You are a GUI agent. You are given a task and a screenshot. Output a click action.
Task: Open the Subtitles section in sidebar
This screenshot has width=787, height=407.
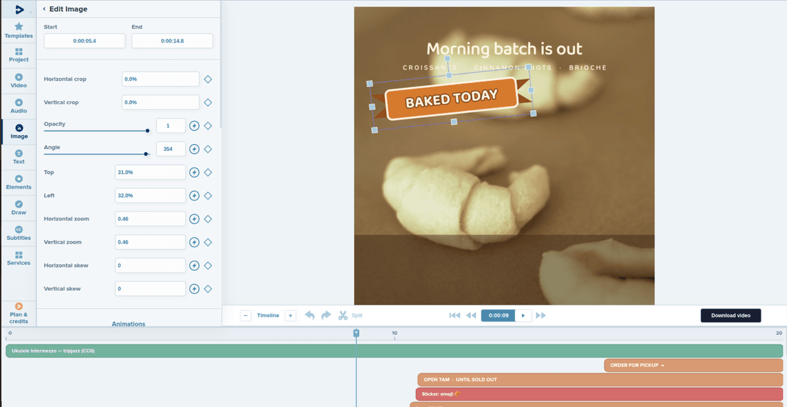18,233
